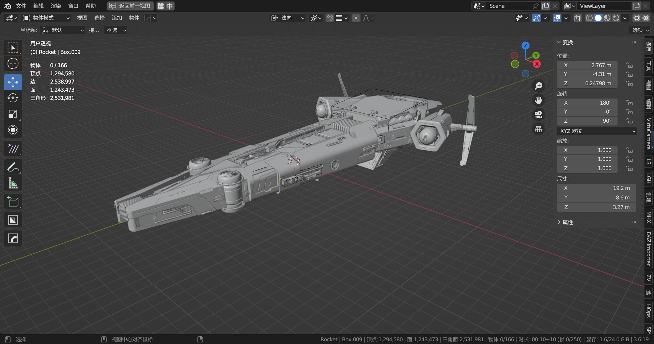Activate the 3D cursor tool
Screen dimensions: 654x344
pyautogui.click(x=13, y=64)
